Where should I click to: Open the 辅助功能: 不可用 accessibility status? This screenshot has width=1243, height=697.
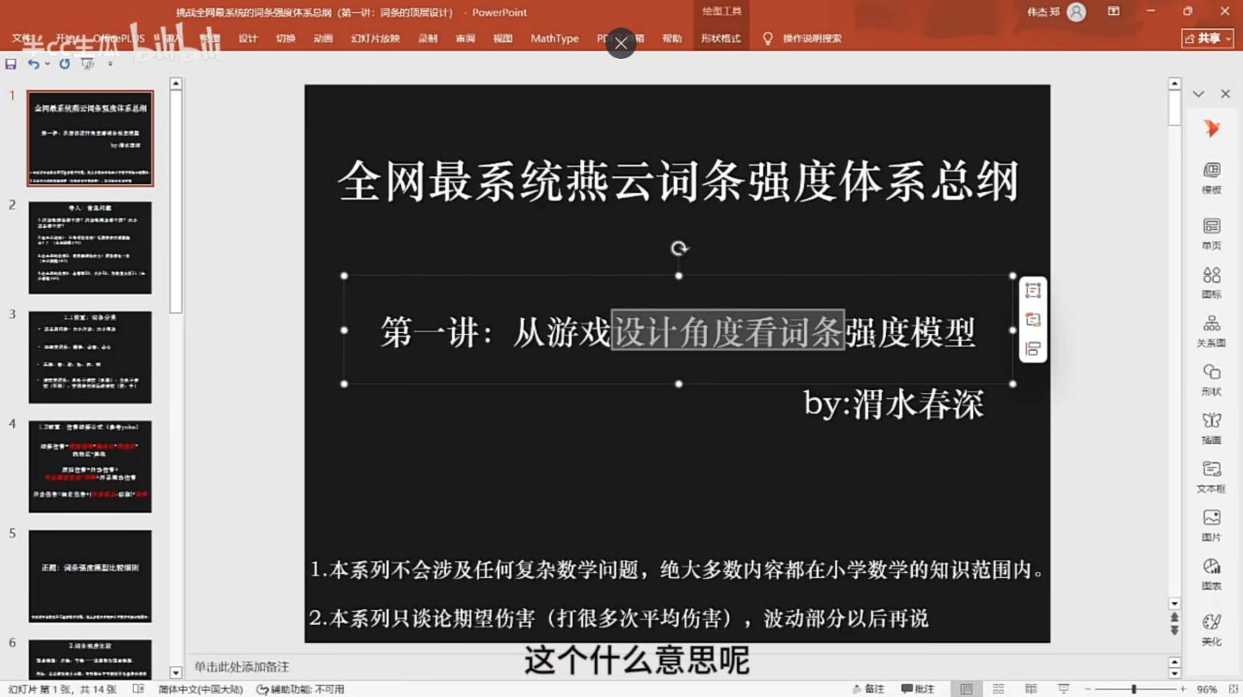point(300,690)
